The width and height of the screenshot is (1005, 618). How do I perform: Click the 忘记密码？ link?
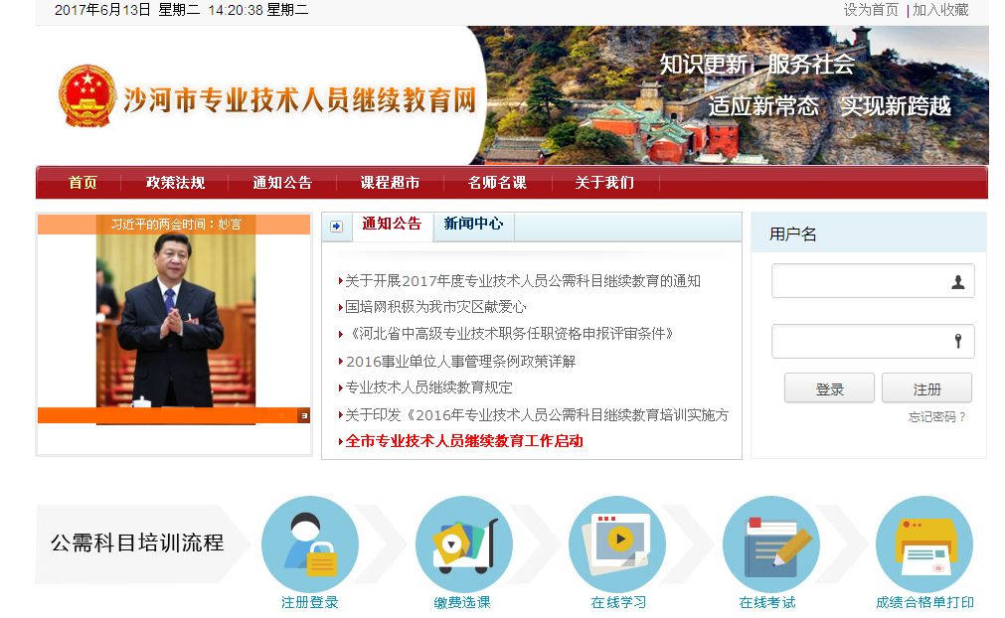(x=936, y=417)
